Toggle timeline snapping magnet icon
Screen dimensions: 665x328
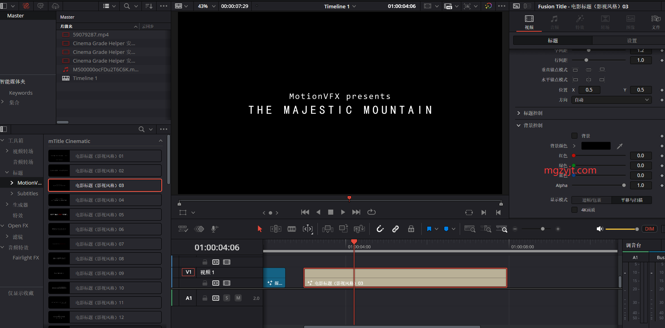click(x=380, y=229)
